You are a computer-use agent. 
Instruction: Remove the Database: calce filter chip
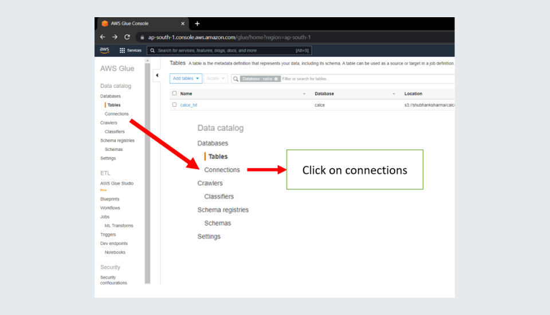276,79
